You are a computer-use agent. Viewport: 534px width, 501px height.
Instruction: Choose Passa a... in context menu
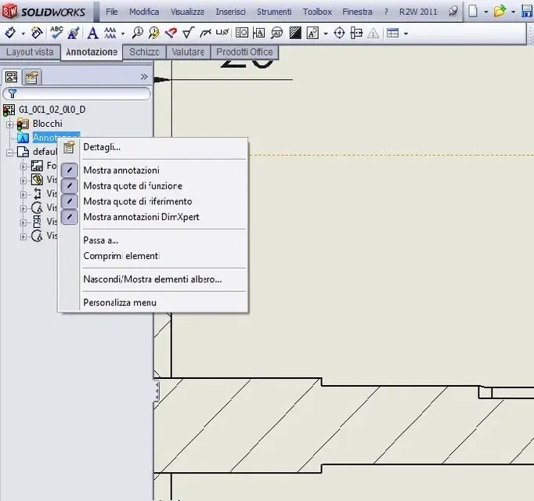pyautogui.click(x=101, y=240)
